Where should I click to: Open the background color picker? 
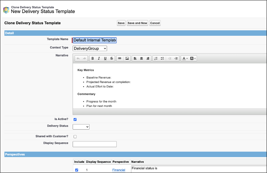193,58
